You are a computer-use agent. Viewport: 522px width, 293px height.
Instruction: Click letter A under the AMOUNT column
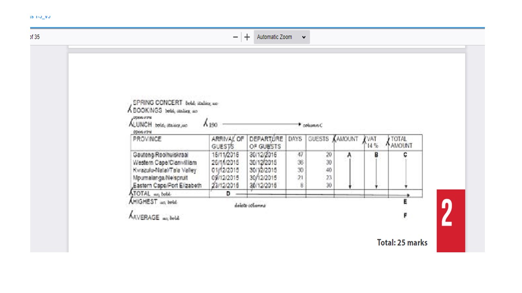tap(349, 155)
